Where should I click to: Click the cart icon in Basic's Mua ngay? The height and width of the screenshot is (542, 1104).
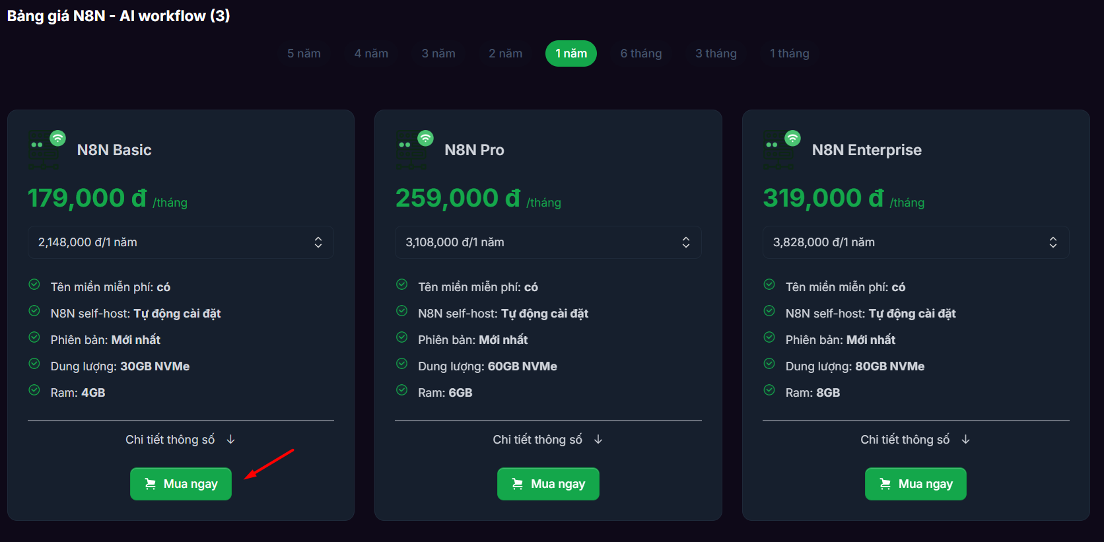tap(151, 484)
